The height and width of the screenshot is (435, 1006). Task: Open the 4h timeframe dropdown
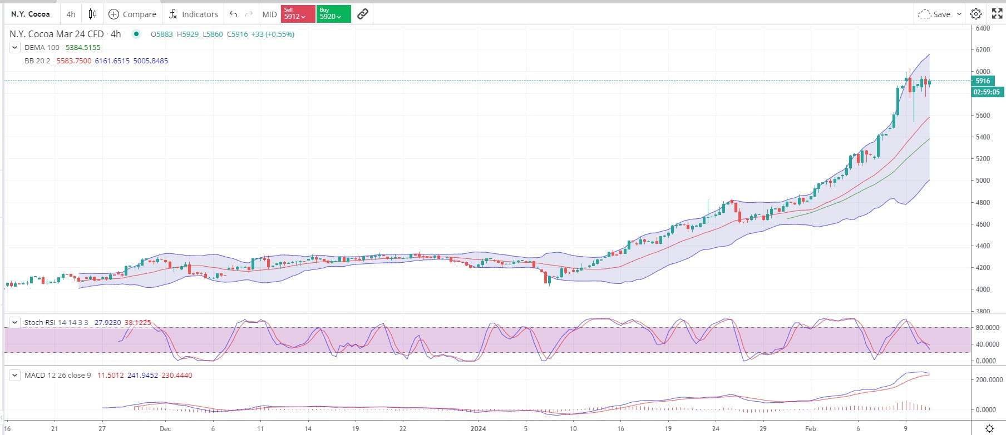[71, 14]
